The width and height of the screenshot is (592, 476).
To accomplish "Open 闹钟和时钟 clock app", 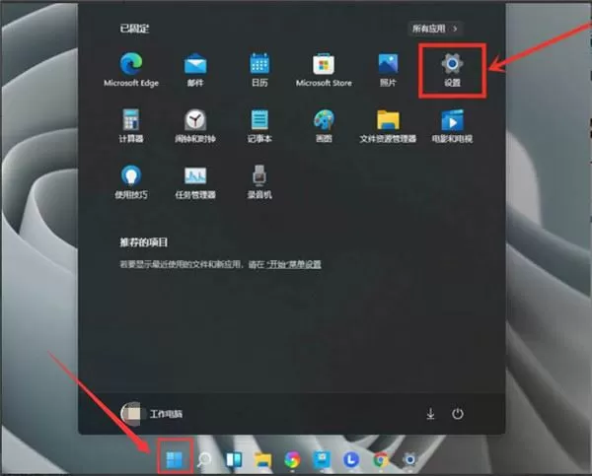I will pyautogui.click(x=195, y=126).
